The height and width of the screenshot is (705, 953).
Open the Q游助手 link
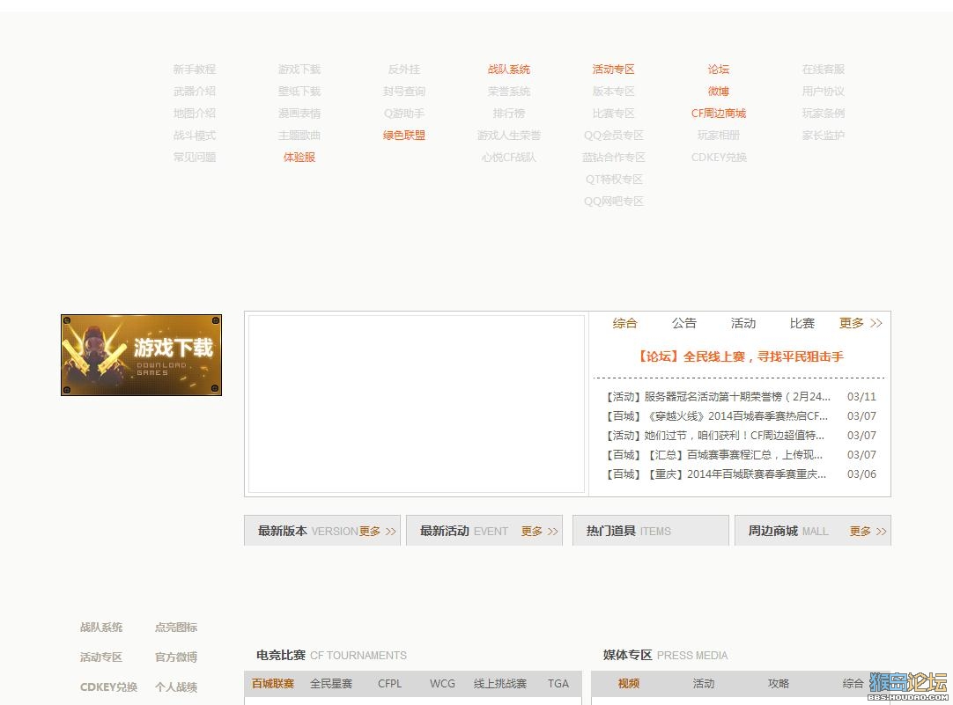[404, 113]
